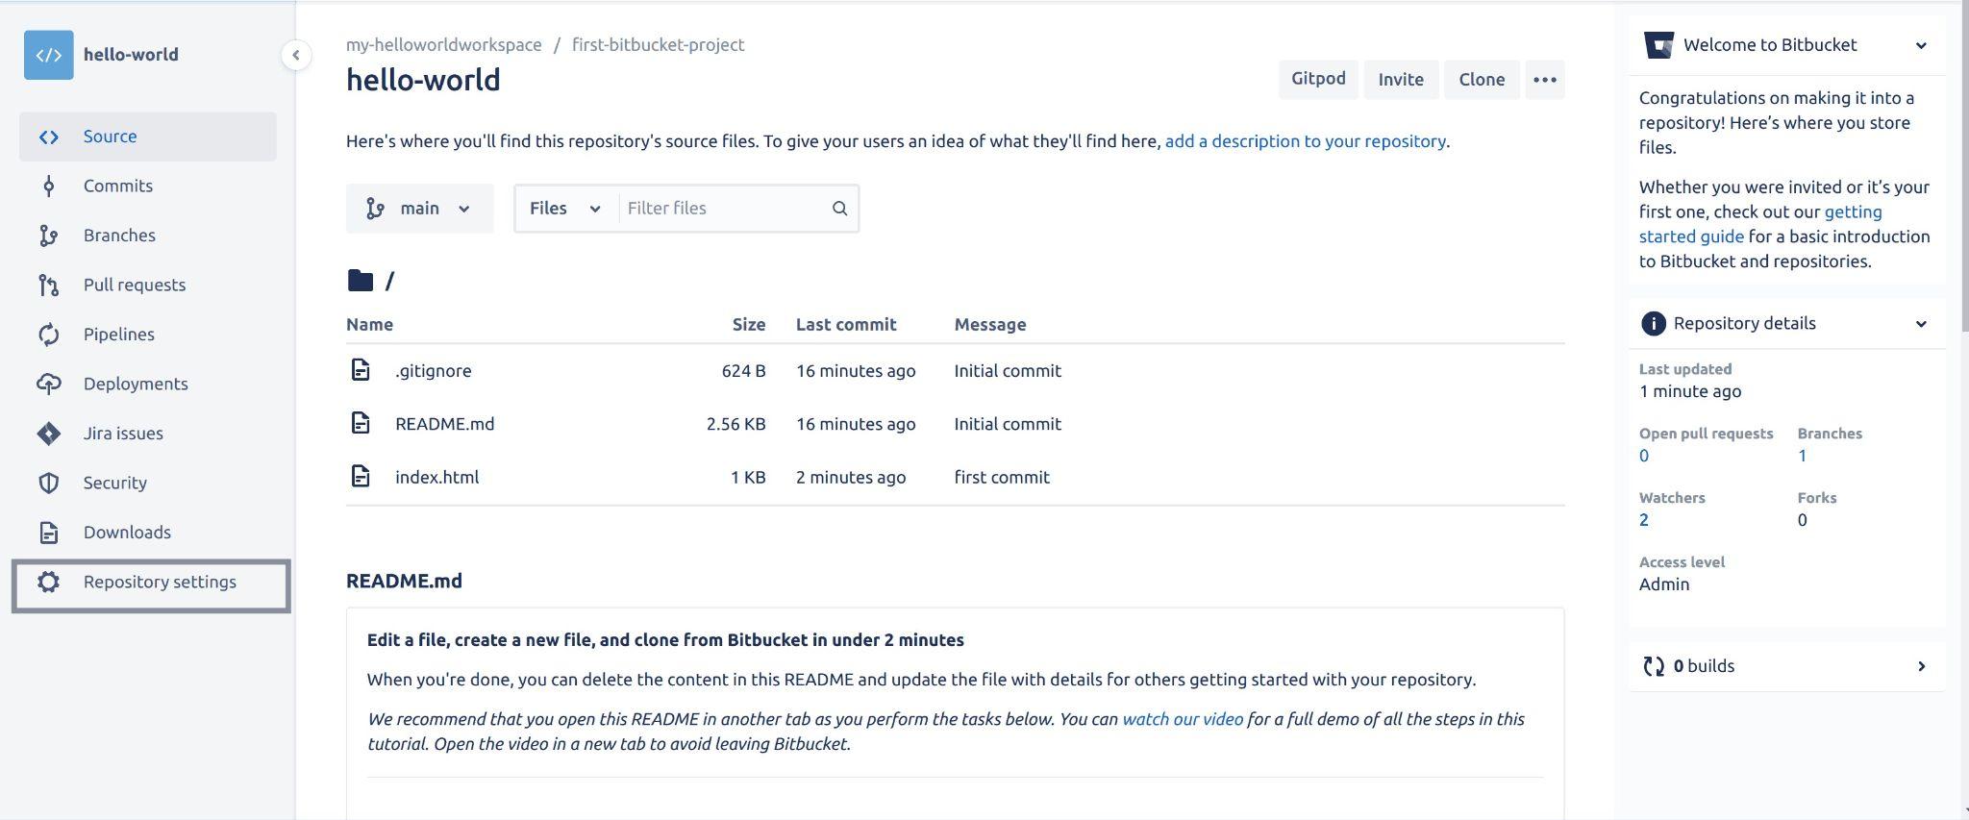The width and height of the screenshot is (1969, 820).
Task: Click the Clone button
Action: (1481, 80)
